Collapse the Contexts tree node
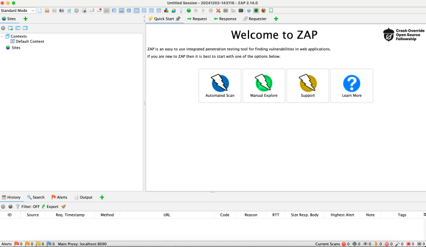 pyautogui.click(x=2, y=36)
